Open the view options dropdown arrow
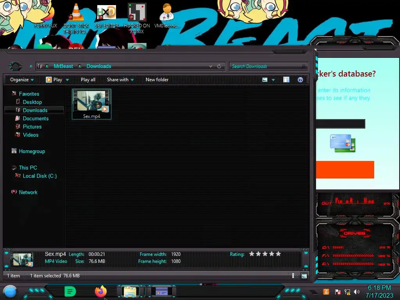Image resolution: width=400 pixels, height=300 pixels. click(x=273, y=80)
